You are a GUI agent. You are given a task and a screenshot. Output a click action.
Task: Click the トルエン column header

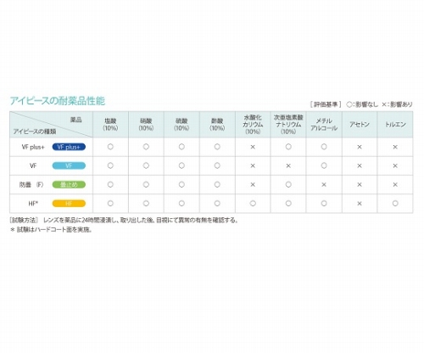click(395, 125)
